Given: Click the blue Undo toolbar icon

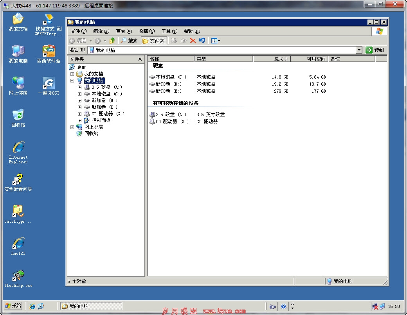Looking at the screenshot, I should [x=202, y=40].
